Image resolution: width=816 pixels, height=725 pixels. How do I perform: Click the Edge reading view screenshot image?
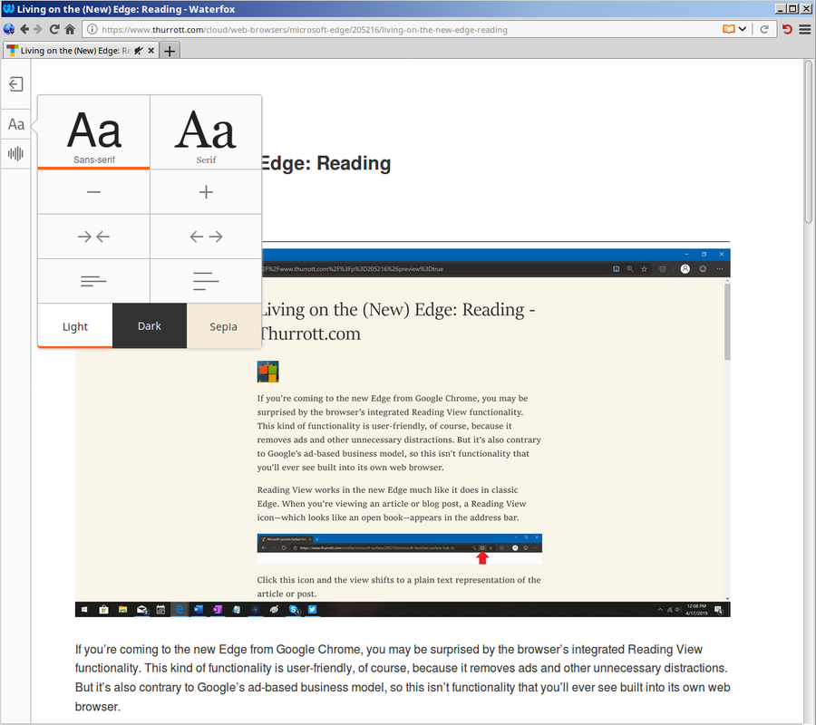[x=403, y=432]
